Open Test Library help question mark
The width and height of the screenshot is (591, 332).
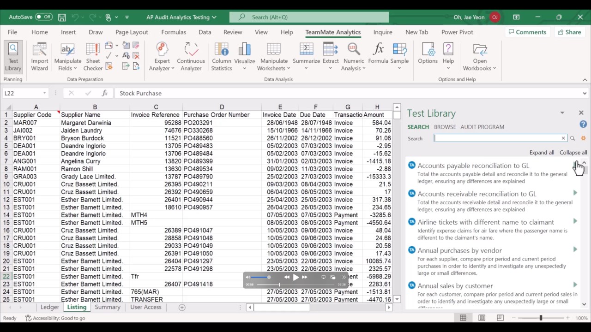(x=583, y=125)
